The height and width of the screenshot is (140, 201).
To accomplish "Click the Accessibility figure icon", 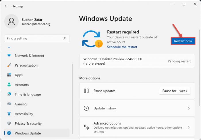I will click(9, 113).
